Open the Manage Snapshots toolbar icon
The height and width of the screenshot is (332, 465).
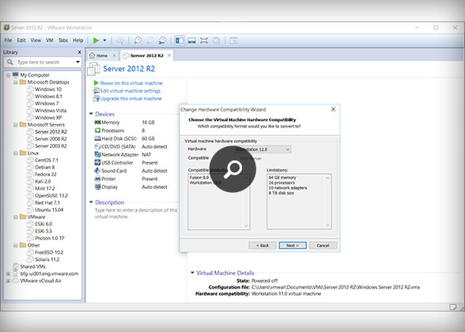162,40
